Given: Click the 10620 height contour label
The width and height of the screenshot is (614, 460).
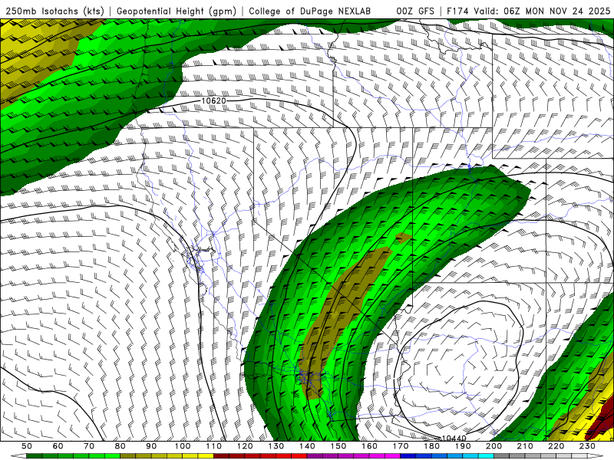Looking at the screenshot, I should coord(213,100).
